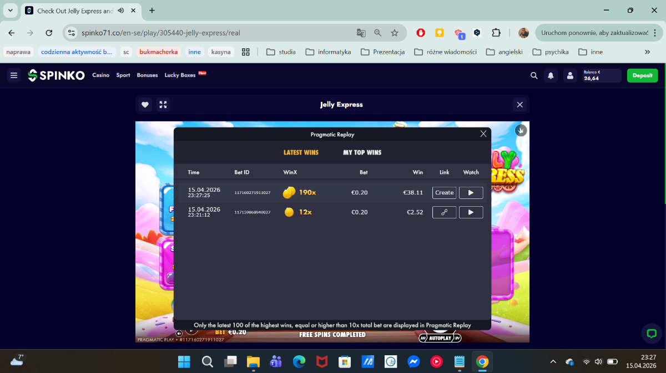Expand the tab search dropdown in Chrome

pos(11,11)
